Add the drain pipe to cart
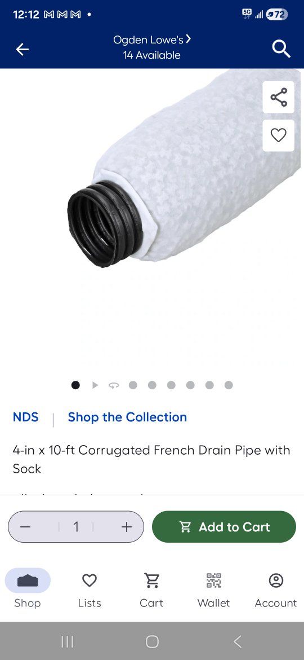The image size is (304, 660). 224,526
